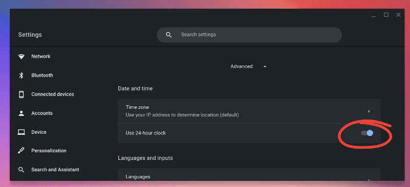Image resolution: width=410 pixels, height=187 pixels.
Task: Select Device in the sidebar
Action: (x=39, y=132)
